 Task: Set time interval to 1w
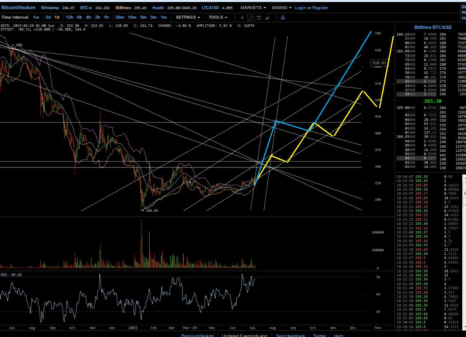36,17
